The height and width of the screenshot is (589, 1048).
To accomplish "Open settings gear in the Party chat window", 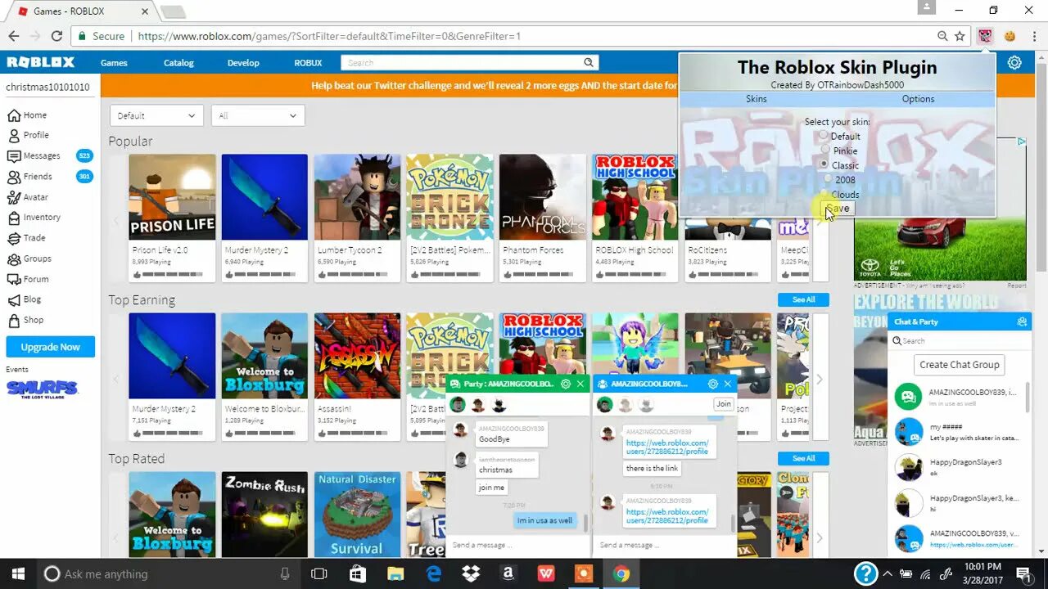I will pyautogui.click(x=566, y=384).
